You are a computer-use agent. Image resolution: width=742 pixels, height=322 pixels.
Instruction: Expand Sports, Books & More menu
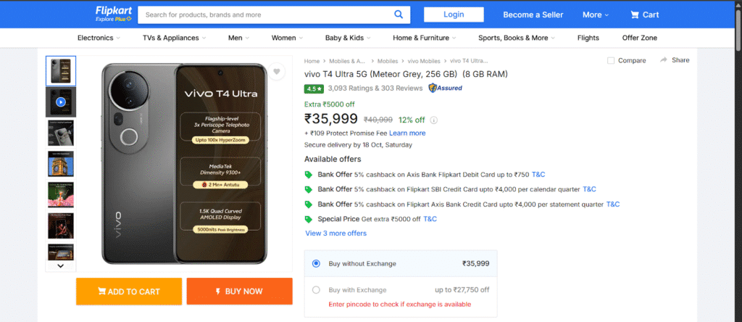pyautogui.click(x=517, y=38)
